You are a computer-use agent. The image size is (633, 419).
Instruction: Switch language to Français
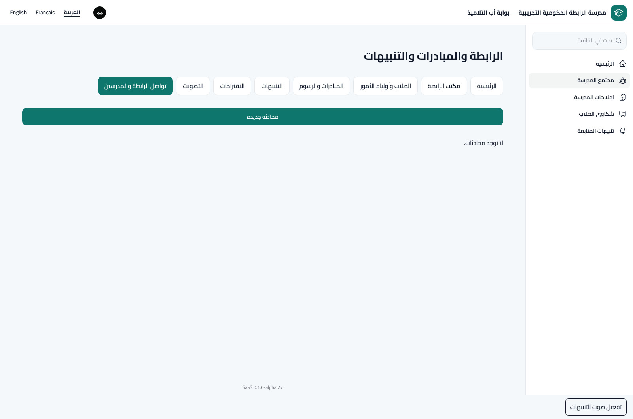pos(45,13)
